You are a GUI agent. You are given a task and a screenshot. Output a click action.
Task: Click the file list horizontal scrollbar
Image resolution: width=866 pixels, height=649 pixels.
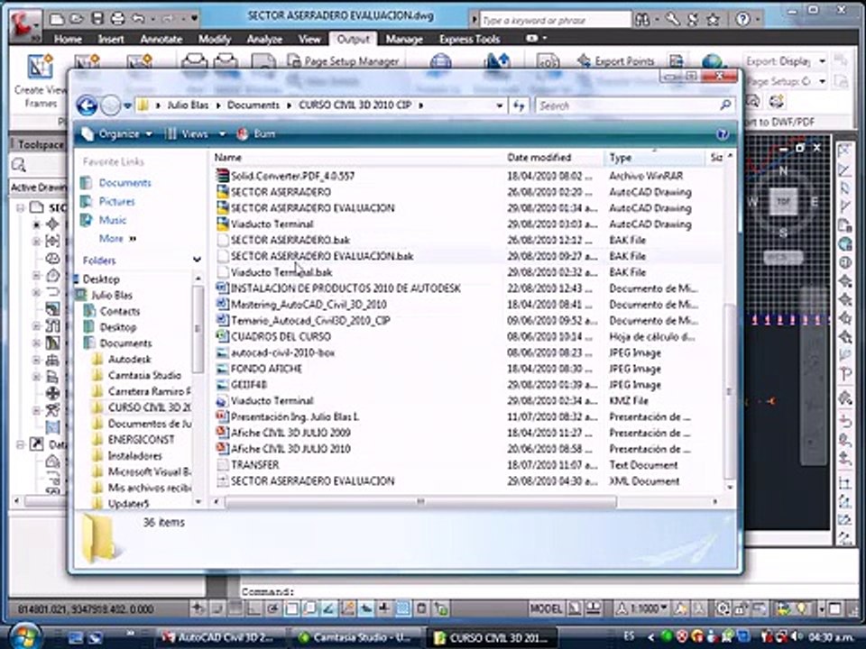[420, 502]
